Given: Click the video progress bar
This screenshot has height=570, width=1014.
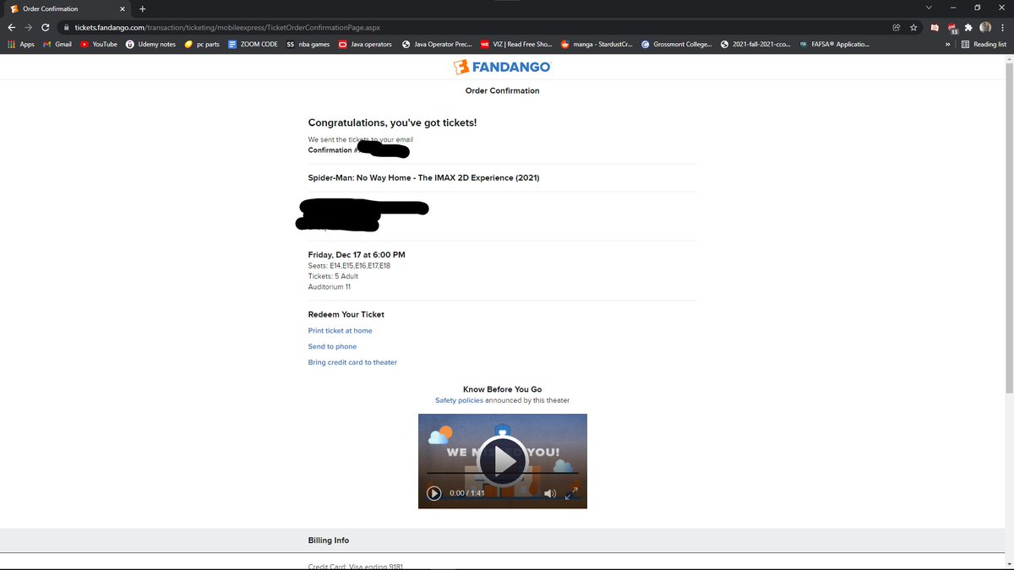Looking at the screenshot, I should 502,473.
